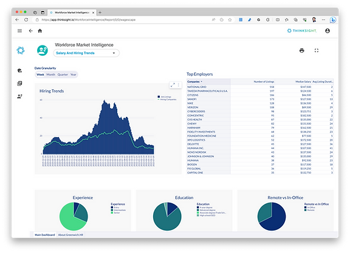This screenshot has height=253, width=350.
Task: Click High school/GED legend entry
Action: pos(206,215)
